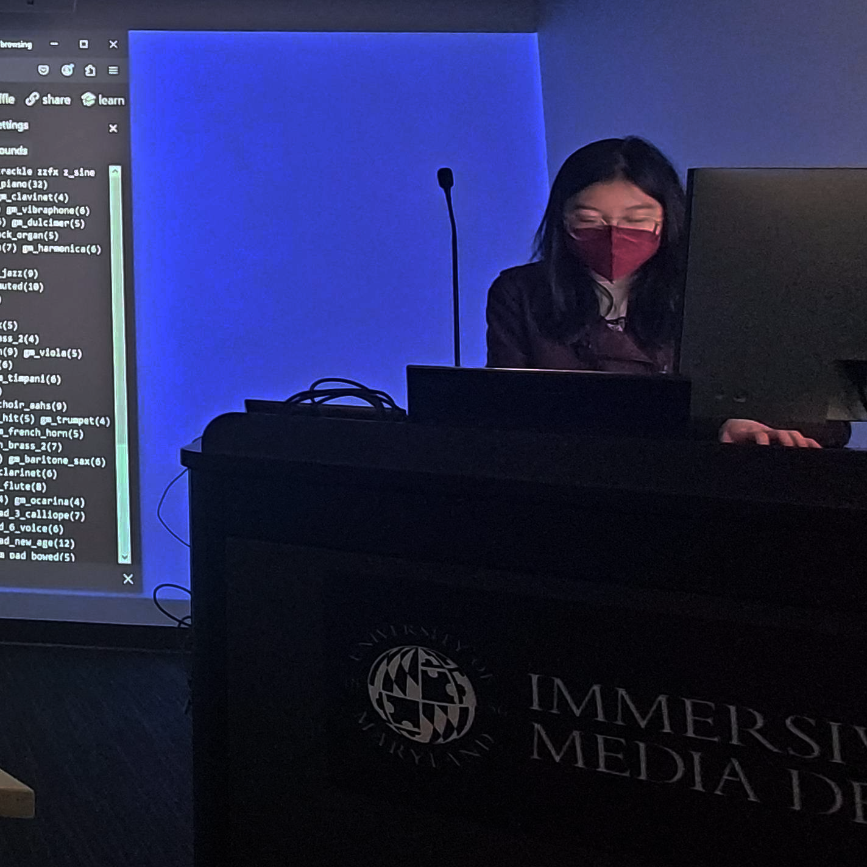The height and width of the screenshot is (867, 867).
Task: Select the gm_piano(32) sound
Action: click(x=24, y=185)
